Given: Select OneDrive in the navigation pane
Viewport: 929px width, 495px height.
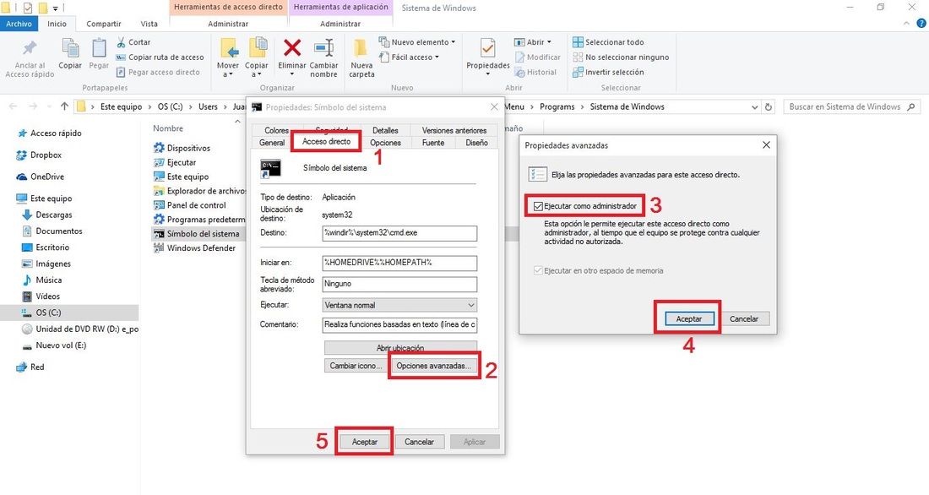Looking at the screenshot, I should (x=41, y=177).
